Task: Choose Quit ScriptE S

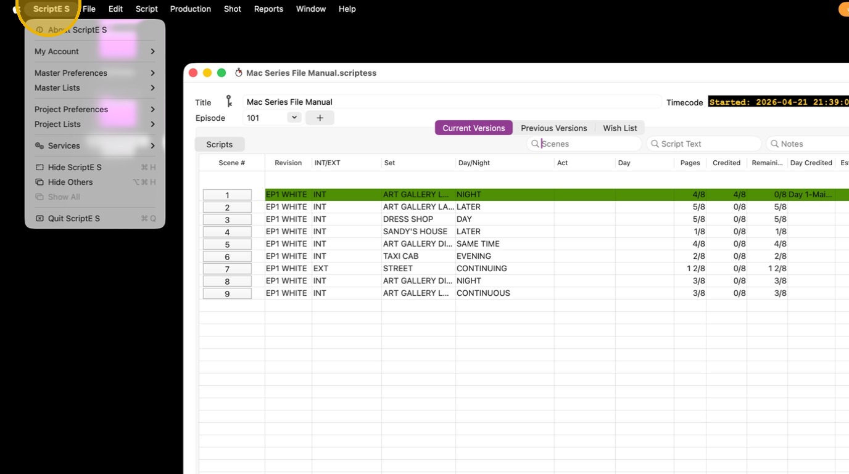Action: [x=95, y=218]
